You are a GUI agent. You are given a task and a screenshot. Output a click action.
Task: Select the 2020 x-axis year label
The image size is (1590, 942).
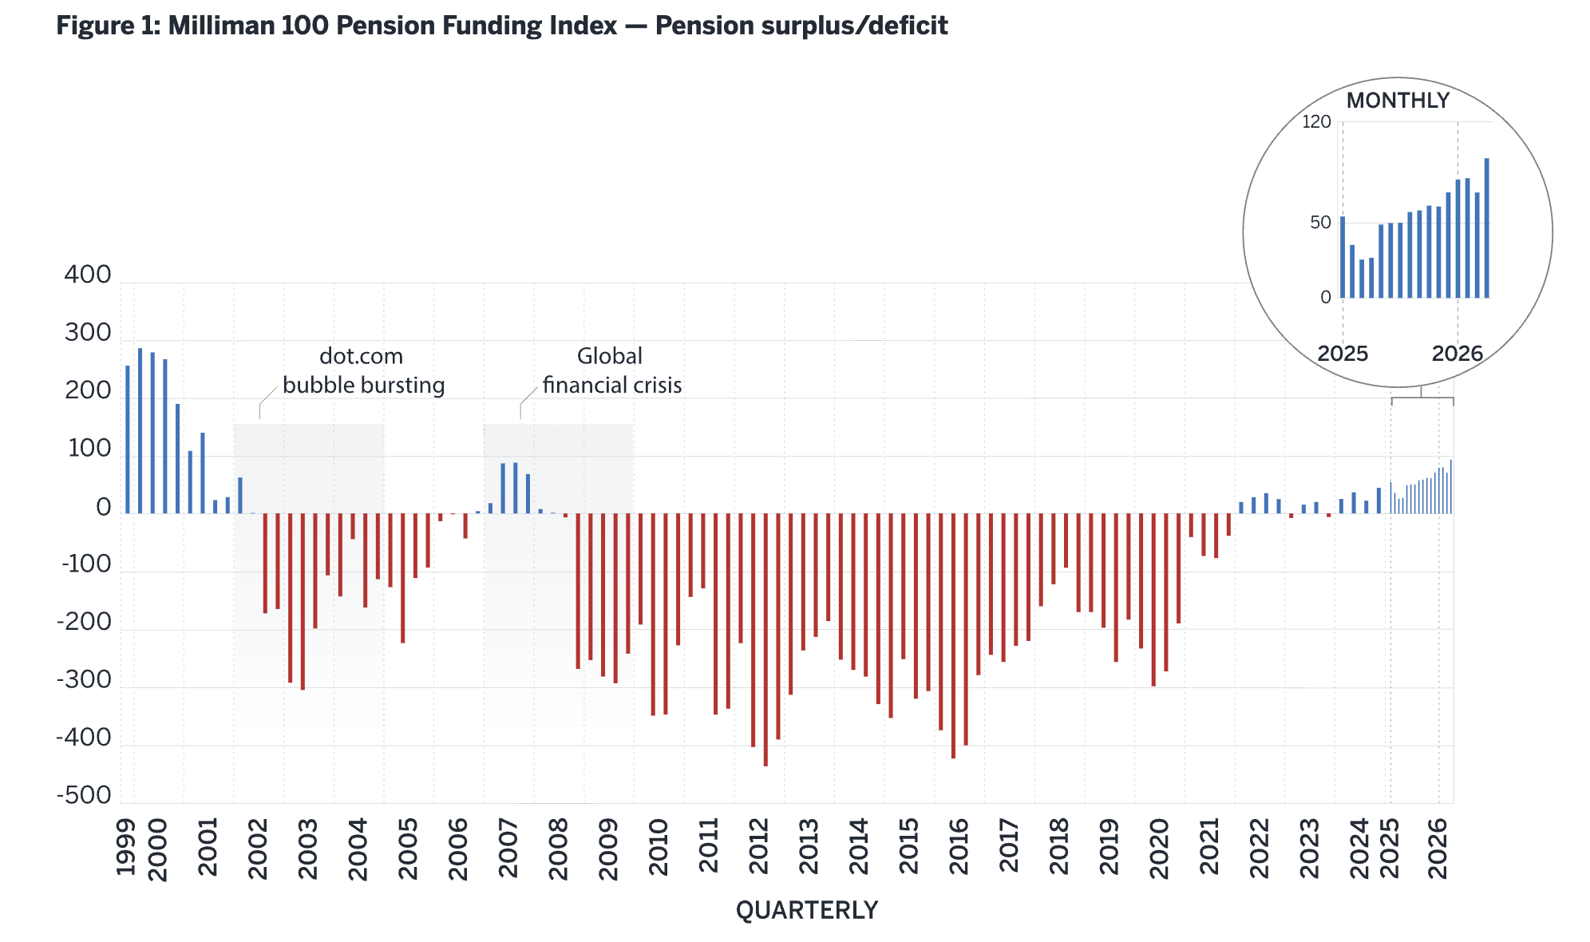1159,848
